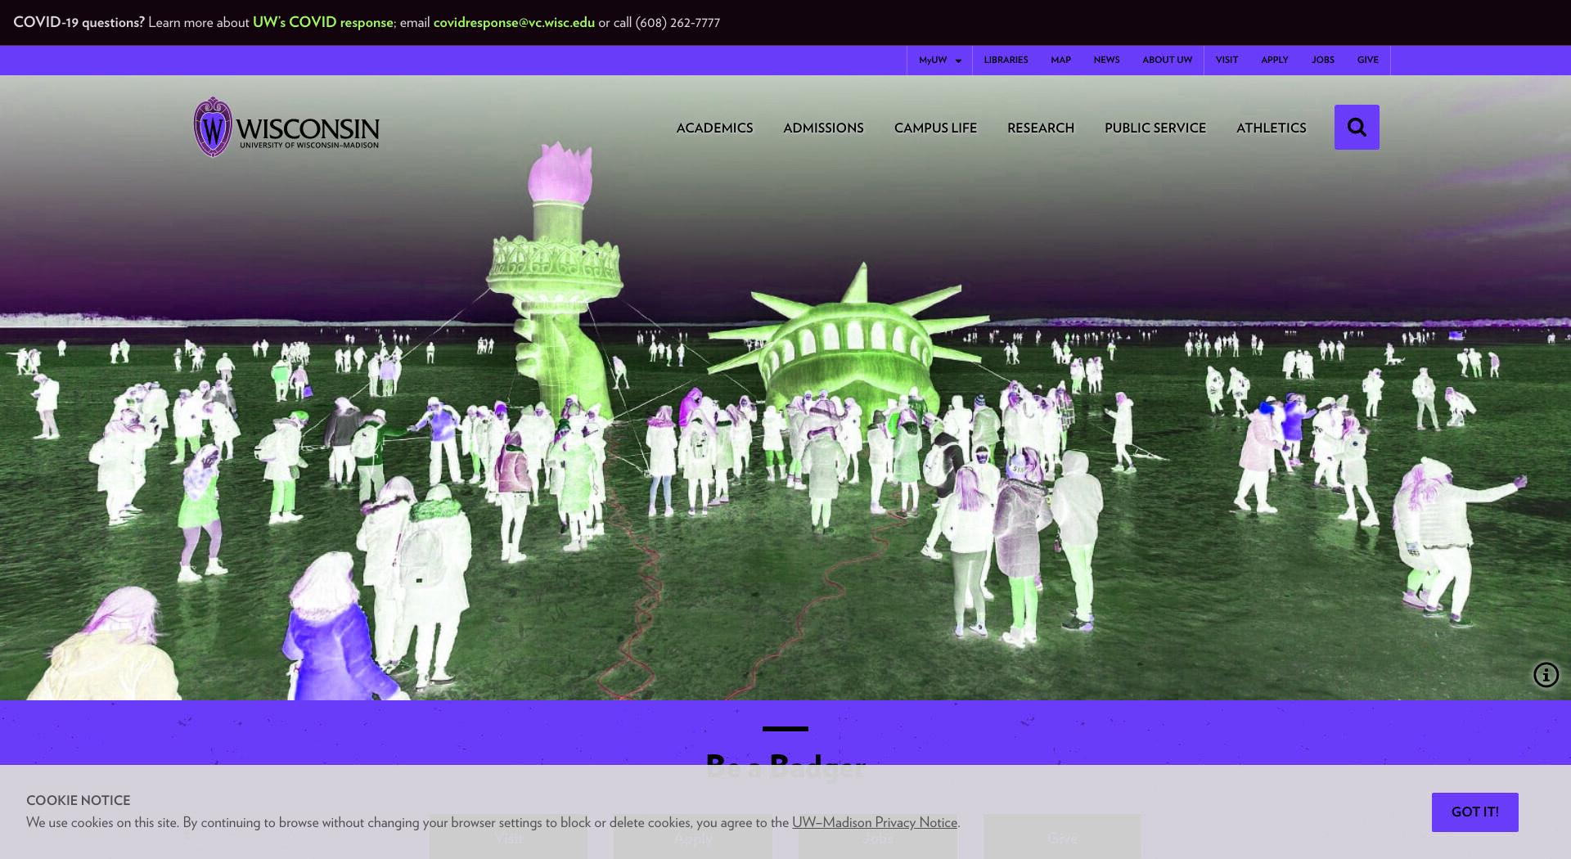Open Jobs in the top bar
Image resolution: width=1571 pixels, height=859 pixels.
[1322, 60]
